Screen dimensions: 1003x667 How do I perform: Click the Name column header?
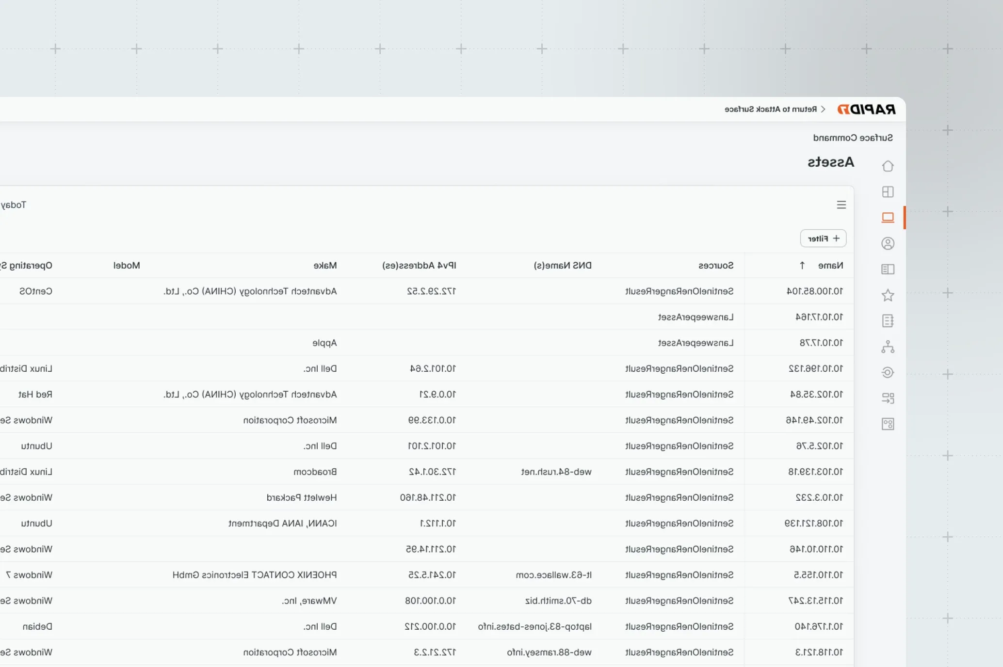[830, 265]
